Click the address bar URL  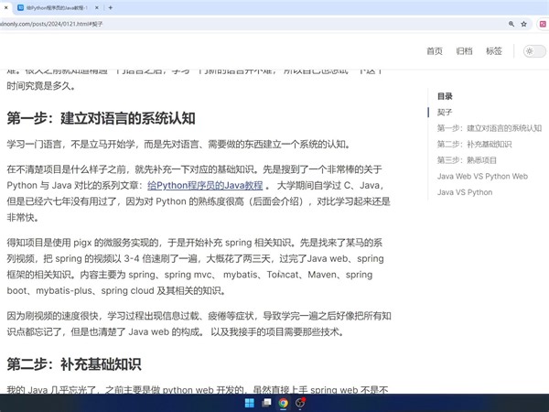(51, 24)
